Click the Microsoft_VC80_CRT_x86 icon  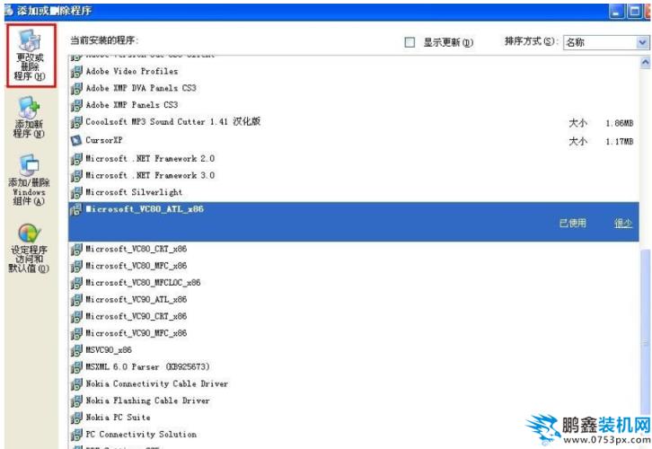click(76, 250)
